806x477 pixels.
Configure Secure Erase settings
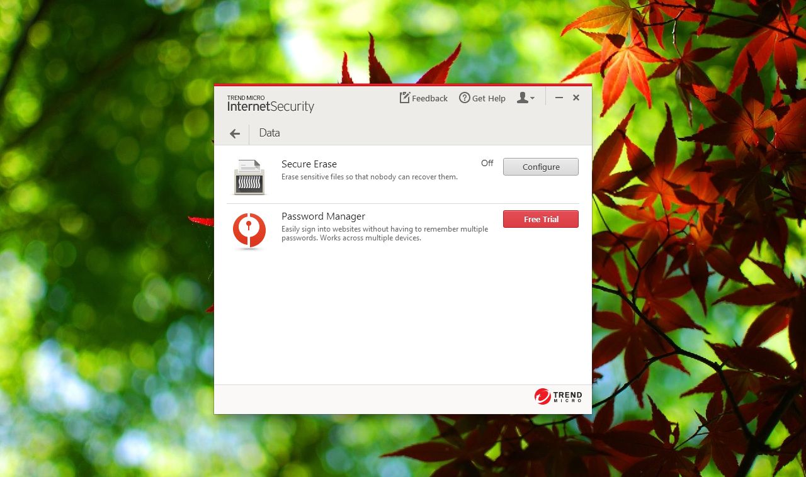[541, 167]
